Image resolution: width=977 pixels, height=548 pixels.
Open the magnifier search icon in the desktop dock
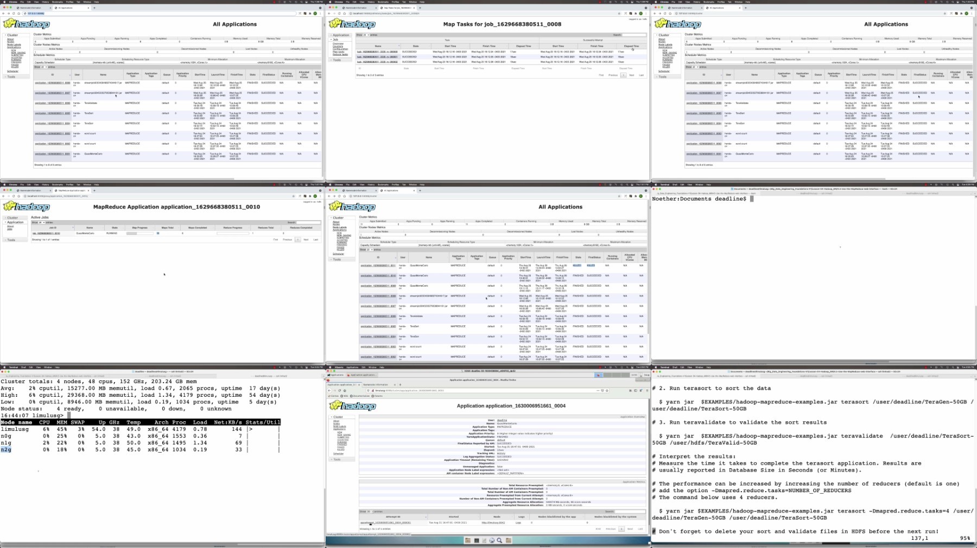pos(499,540)
